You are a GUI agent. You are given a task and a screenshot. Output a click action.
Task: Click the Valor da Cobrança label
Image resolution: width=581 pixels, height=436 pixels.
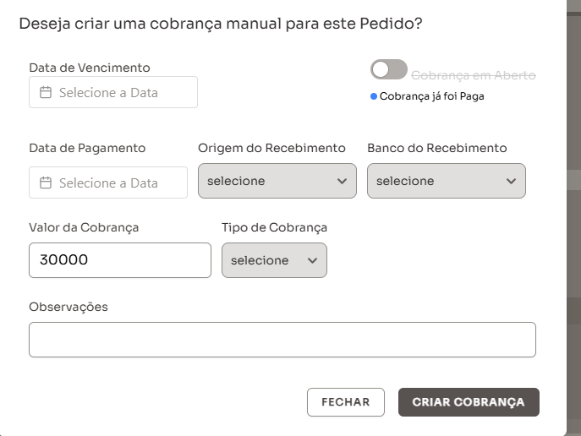[x=84, y=227]
